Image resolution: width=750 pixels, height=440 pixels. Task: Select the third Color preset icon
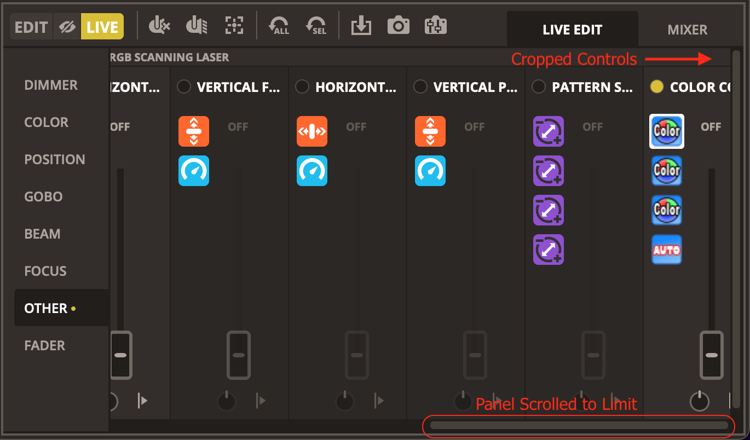pyautogui.click(x=667, y=210)
